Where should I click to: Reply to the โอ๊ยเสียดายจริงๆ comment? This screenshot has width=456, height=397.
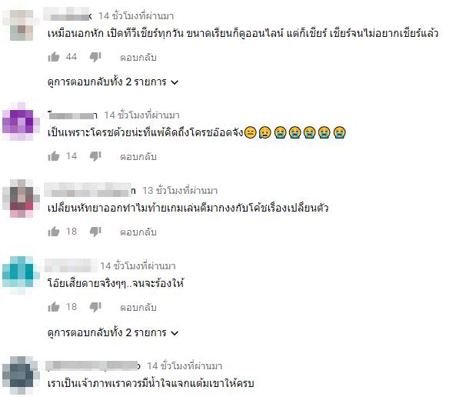(138, 307)
